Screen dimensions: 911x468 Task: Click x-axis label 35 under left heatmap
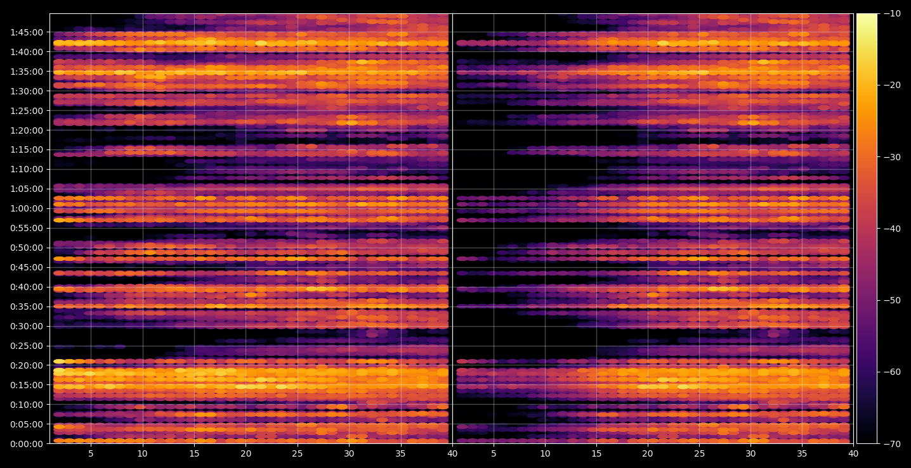[x=400, y=453]
